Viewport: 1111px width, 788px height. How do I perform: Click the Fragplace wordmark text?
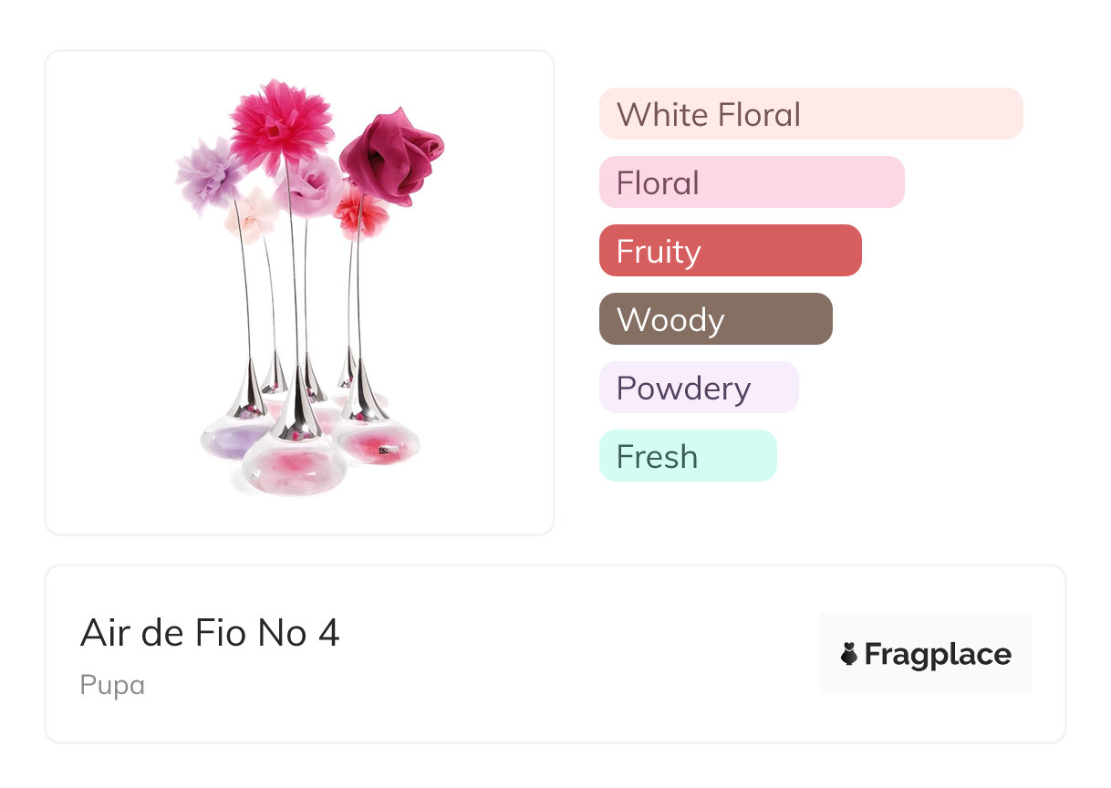pos(937,654)
